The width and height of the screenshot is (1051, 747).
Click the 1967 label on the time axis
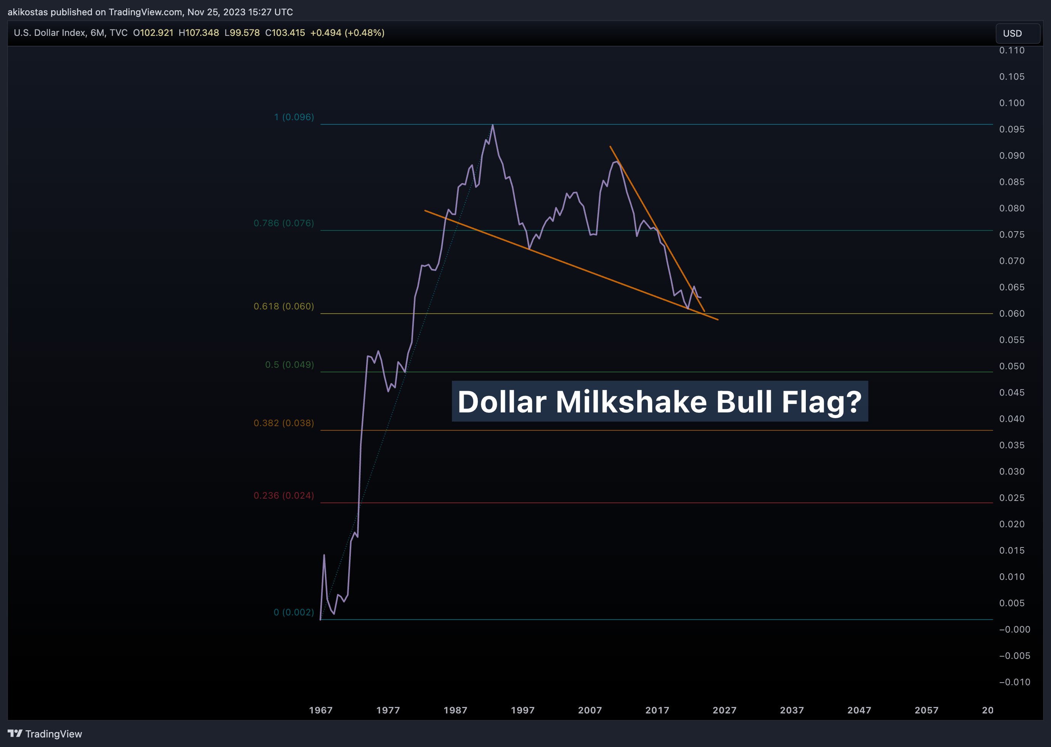tap(321, 711)
